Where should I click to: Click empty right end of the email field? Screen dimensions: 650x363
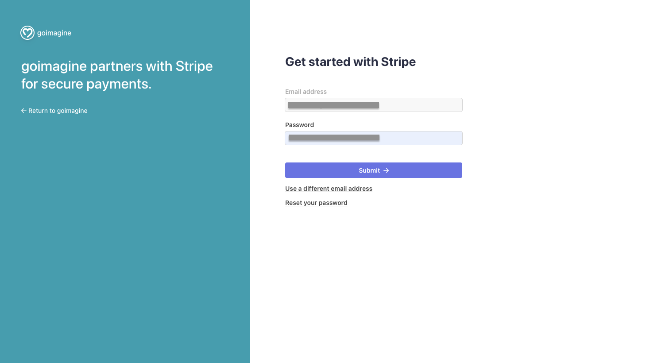tap(421, 105)
